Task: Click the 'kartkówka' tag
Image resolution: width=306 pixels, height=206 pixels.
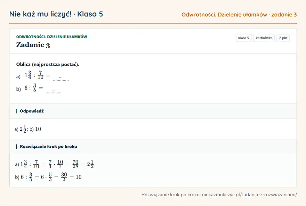Action: point(264,38)
